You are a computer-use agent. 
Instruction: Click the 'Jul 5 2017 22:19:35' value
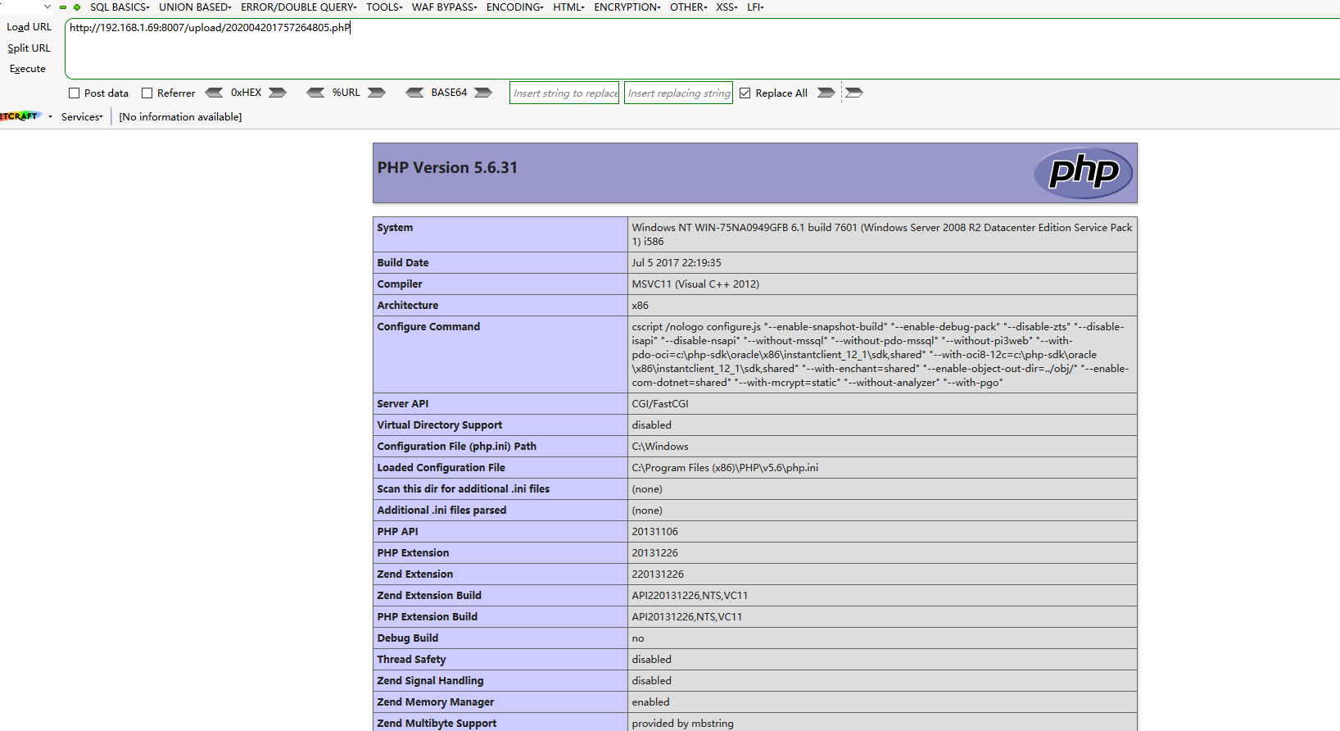pyautogui.click(x=677, y=263)
